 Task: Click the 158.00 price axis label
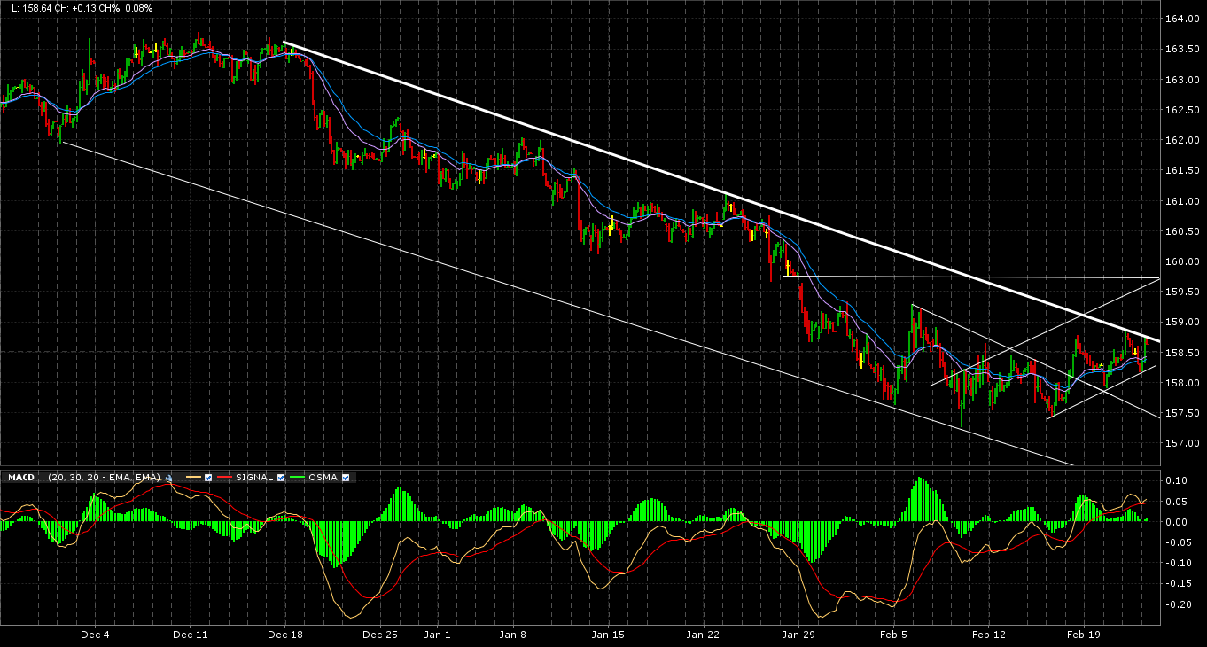[1183, 383]
